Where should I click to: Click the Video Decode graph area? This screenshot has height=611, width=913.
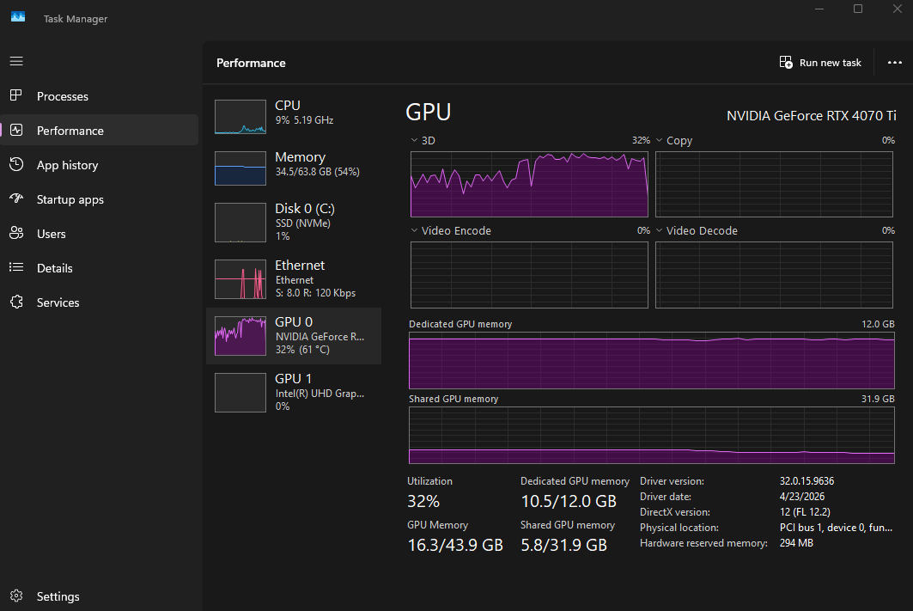(x=774, y=275)
